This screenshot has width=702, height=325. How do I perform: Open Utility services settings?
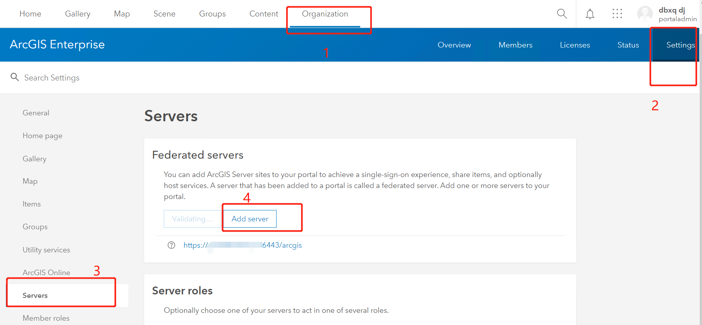pos(46,250)
